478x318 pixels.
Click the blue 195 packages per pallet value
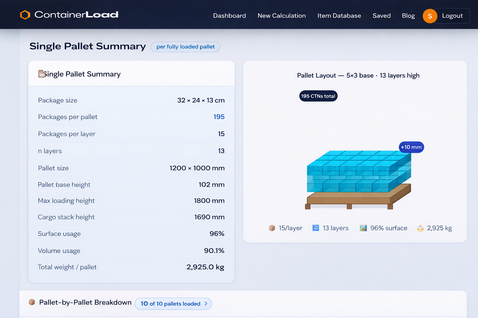(x=219, y=117)
